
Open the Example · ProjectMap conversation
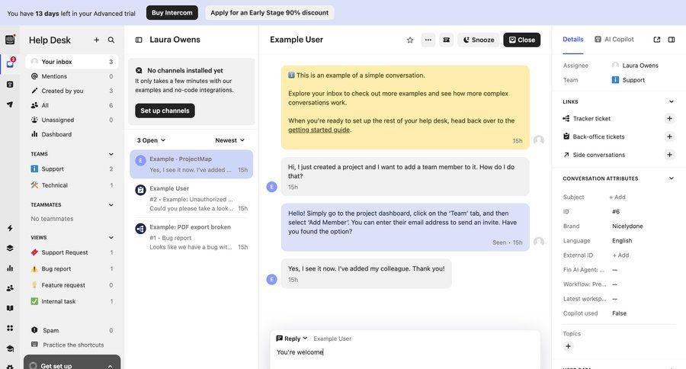coord(191,164)
